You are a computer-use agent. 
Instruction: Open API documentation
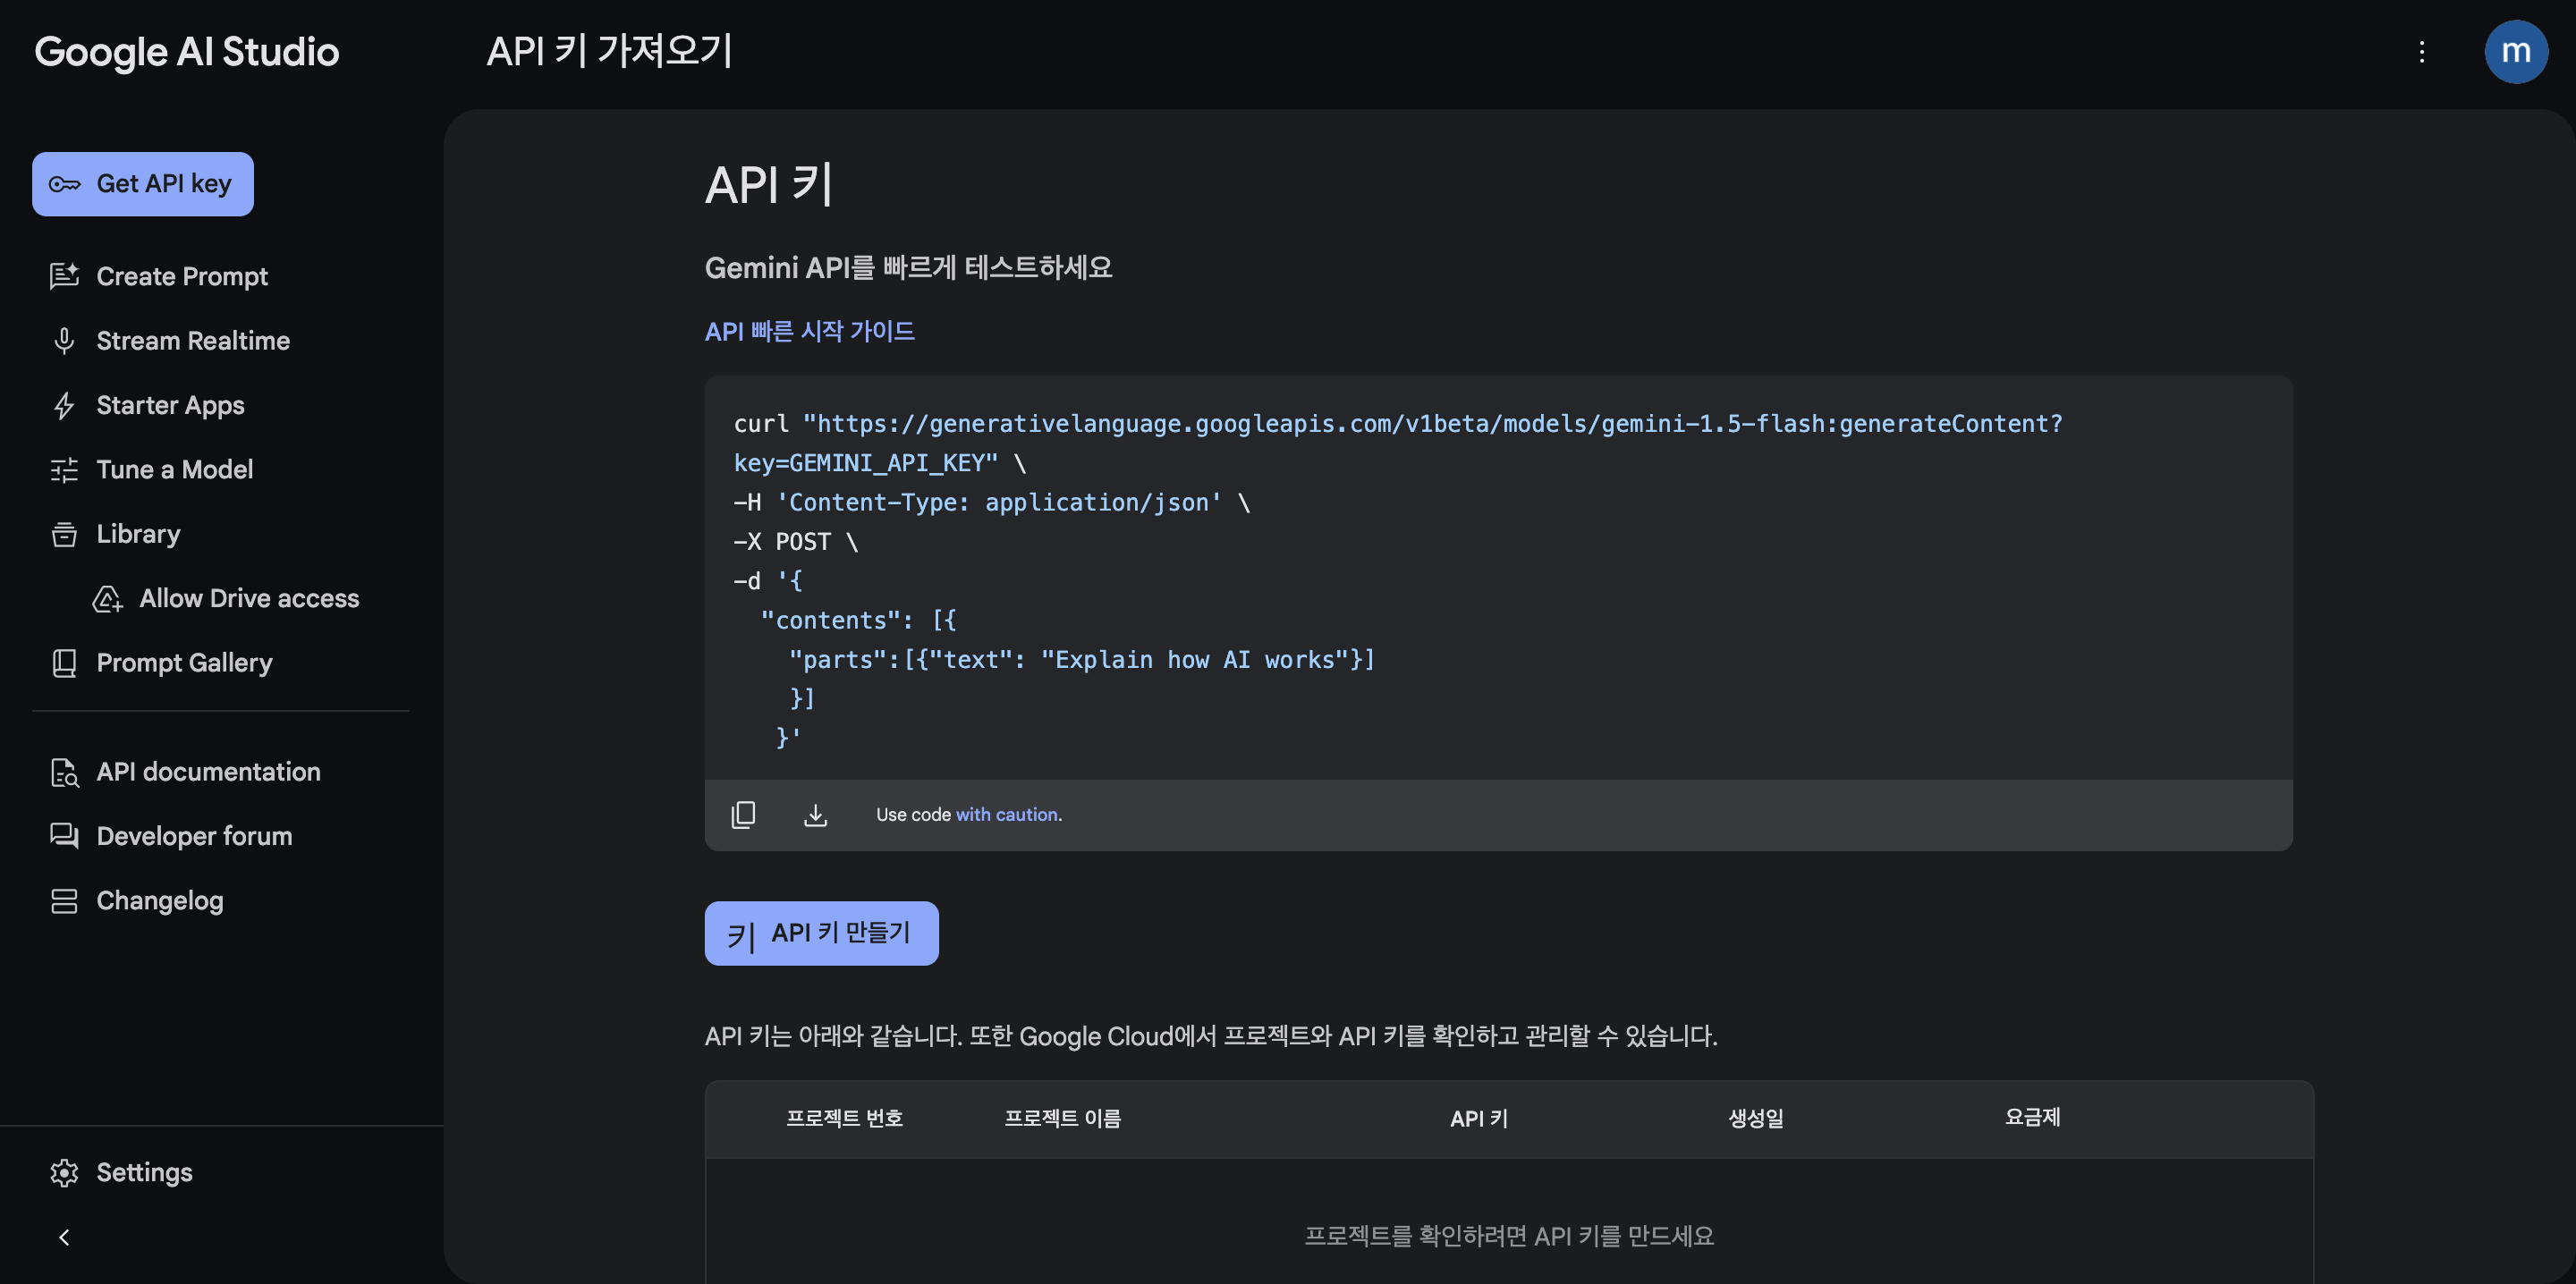tap(208, 772)
